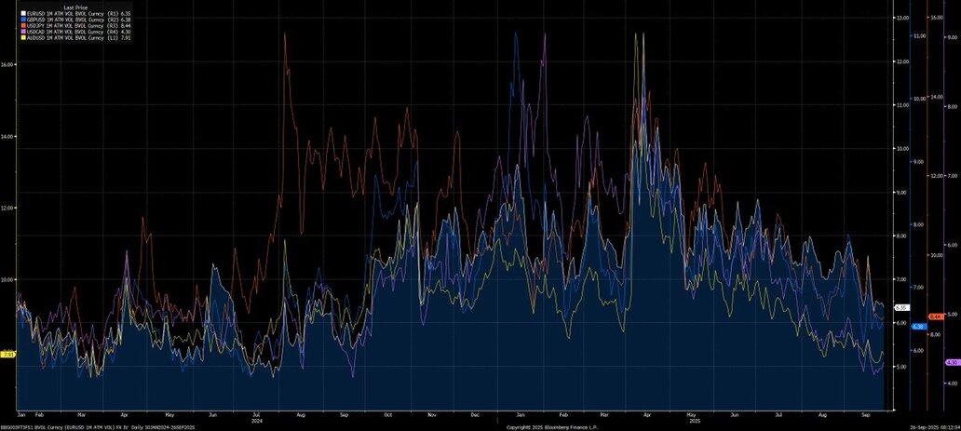The height and width of the screenshot is (431, 961).
Task: Click the blue GBPUSD legend color swatch
Action: coord(23,20)
